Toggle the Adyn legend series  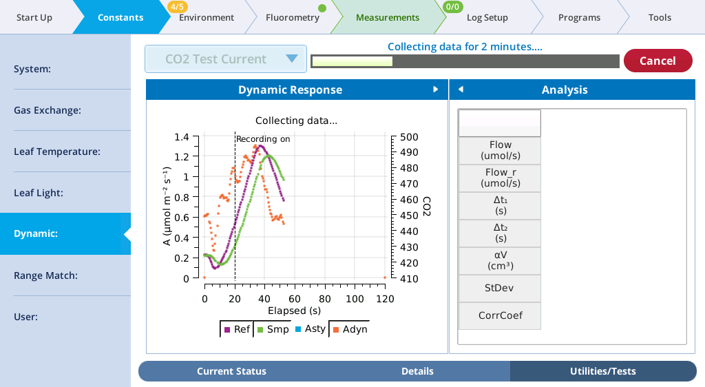click(x=349, y=329)
